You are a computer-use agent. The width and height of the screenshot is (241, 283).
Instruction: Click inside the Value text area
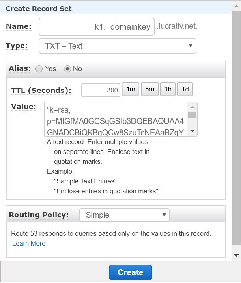click(116, 119)
